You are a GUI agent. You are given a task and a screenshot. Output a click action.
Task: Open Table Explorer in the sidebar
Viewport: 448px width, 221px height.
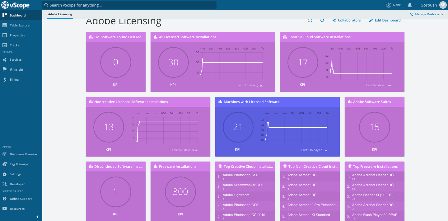coord(21,25)
